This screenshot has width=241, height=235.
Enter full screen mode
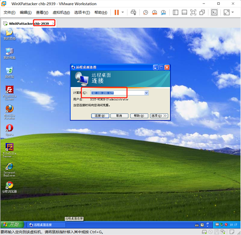pyautogui.click(x=193, y=12)
